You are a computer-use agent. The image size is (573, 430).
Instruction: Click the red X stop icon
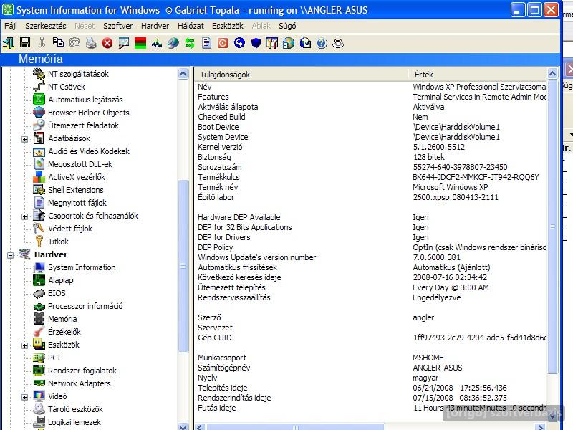click(107, 43)
